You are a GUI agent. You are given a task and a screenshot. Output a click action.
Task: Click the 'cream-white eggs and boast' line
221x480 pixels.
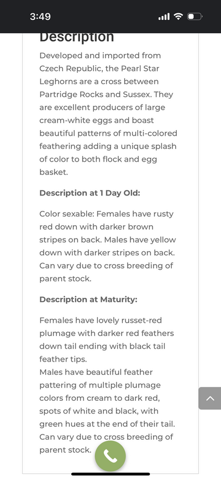tap(97, 120)
